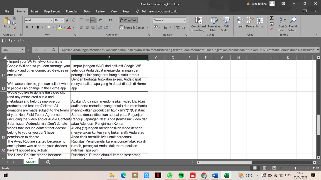Click the AutoSum sigma icon
Screen dimensions: 321x180
click(272, 18)
